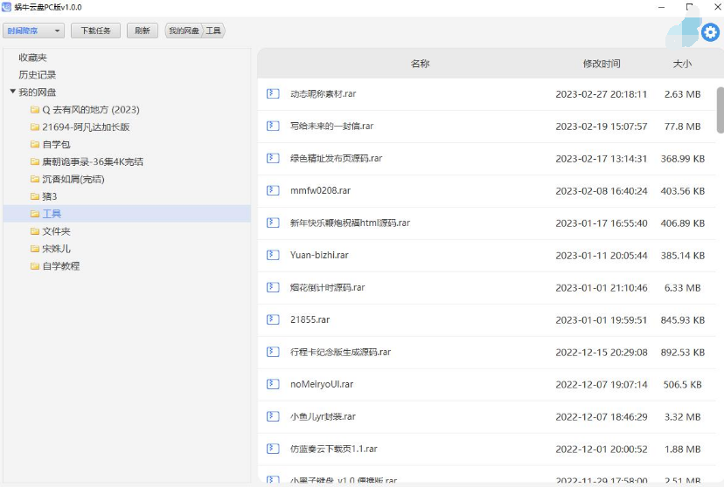The width and height of the screenshot is (724, 487).
Task: Sort by the 修改时间 column header
Action: (x=602, y=64)
